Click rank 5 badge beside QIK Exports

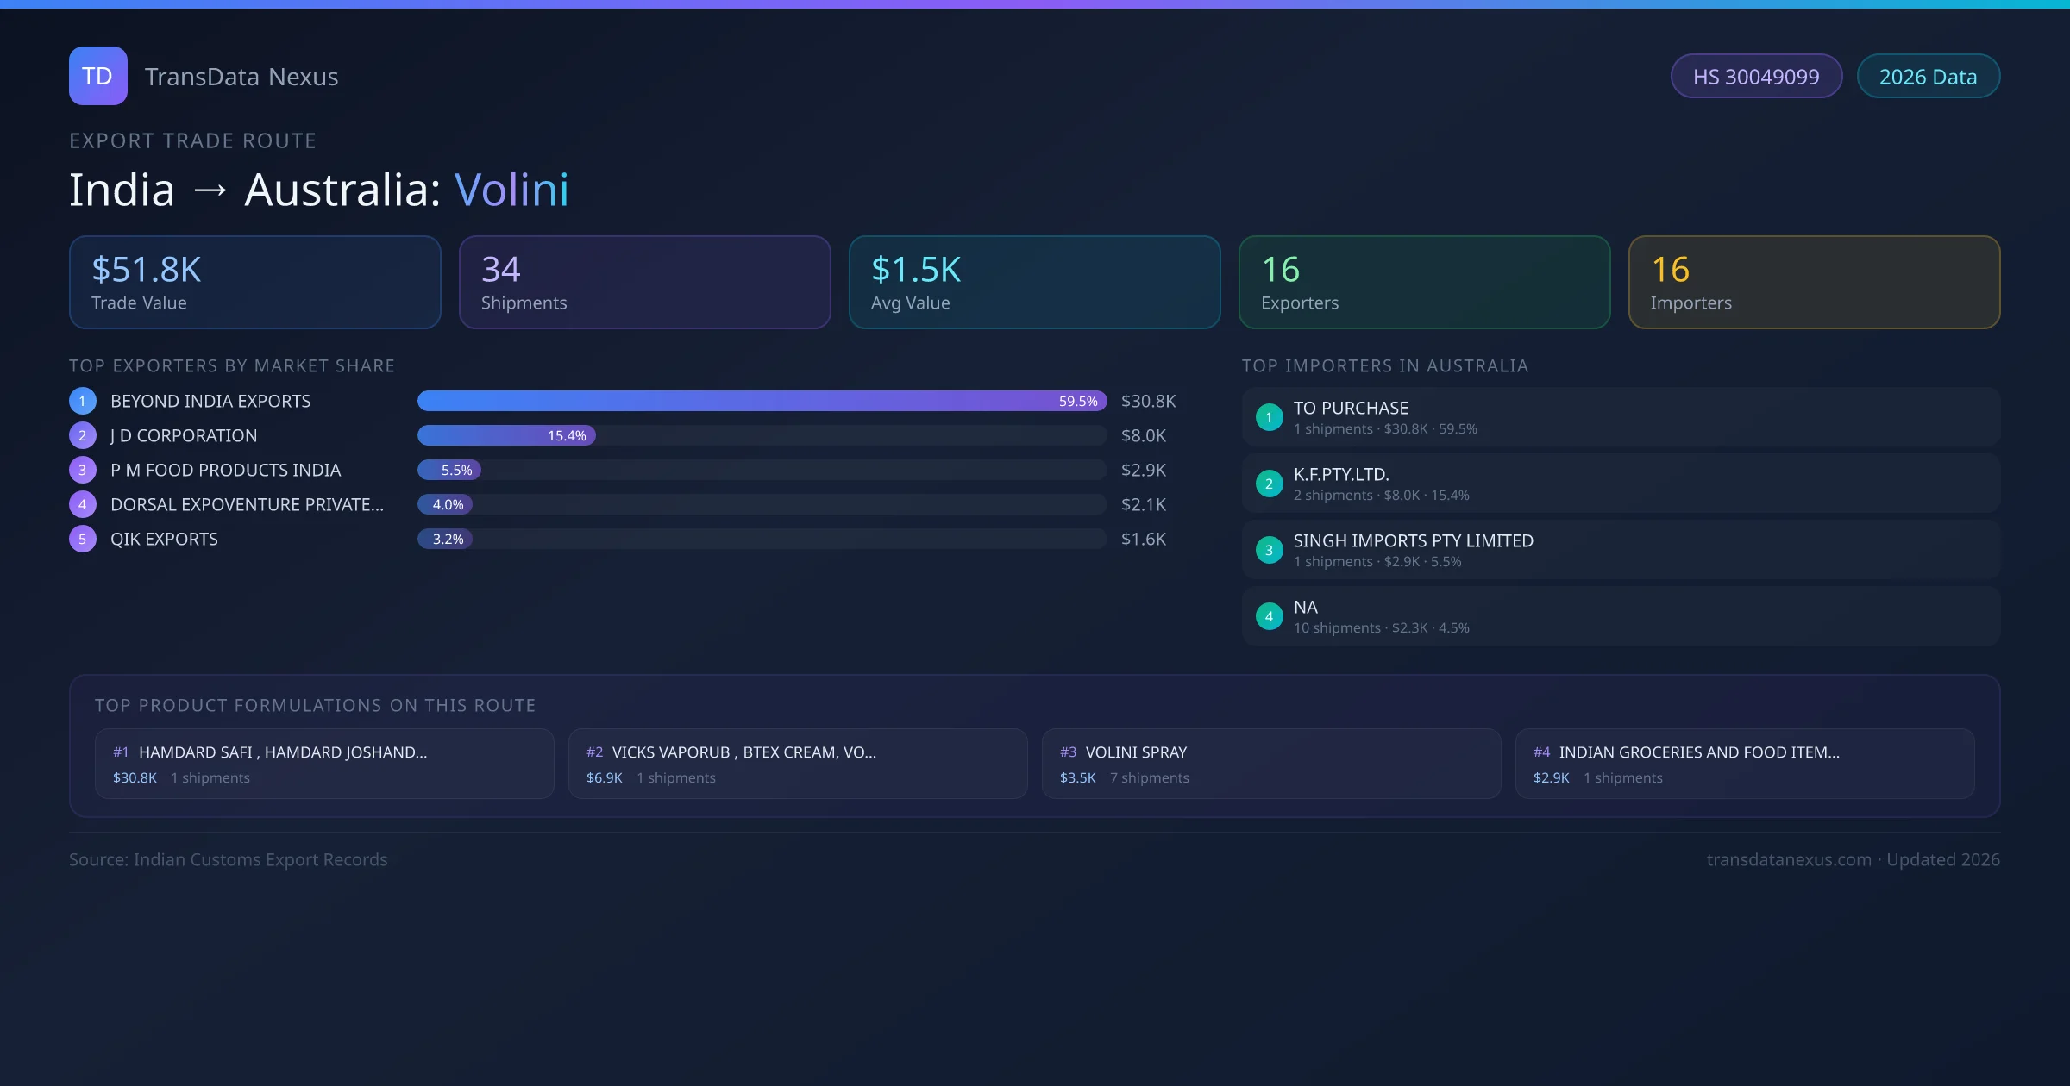click(83, 539)
